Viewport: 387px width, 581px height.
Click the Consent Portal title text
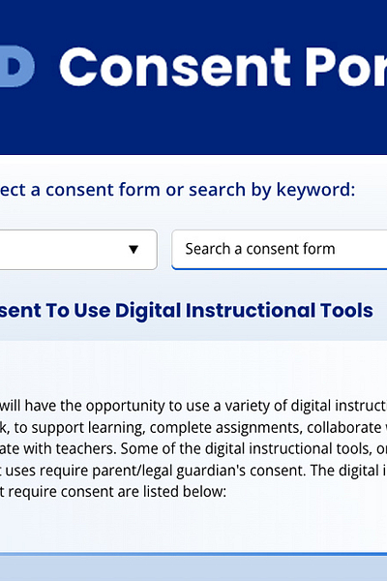point(223,68)
